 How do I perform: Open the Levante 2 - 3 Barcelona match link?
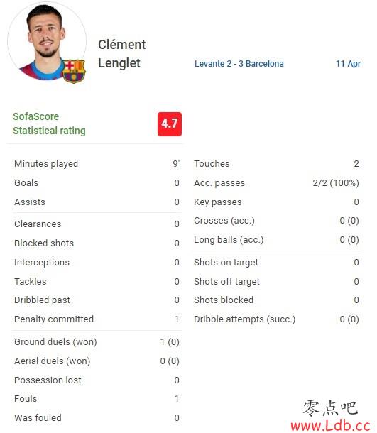[239, 64]
